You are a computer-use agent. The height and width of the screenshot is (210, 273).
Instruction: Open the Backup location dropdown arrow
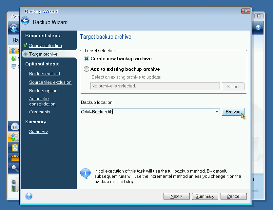[217, 112]
